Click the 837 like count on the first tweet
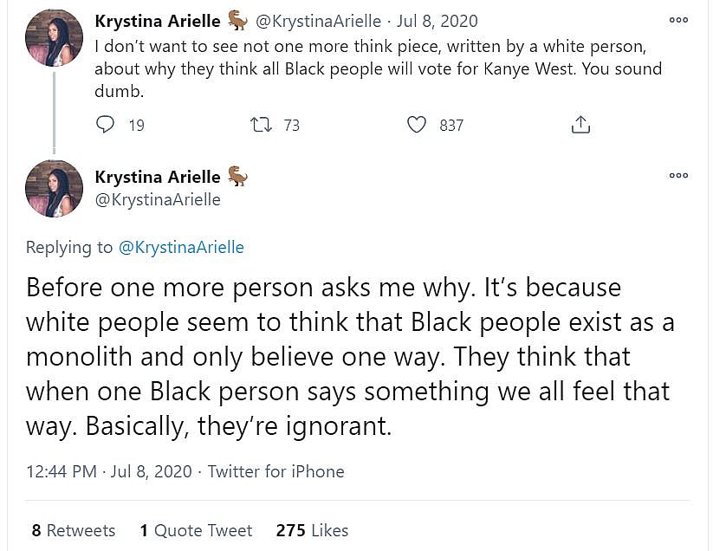Viewport: 713px width, 551px height. 451,125
